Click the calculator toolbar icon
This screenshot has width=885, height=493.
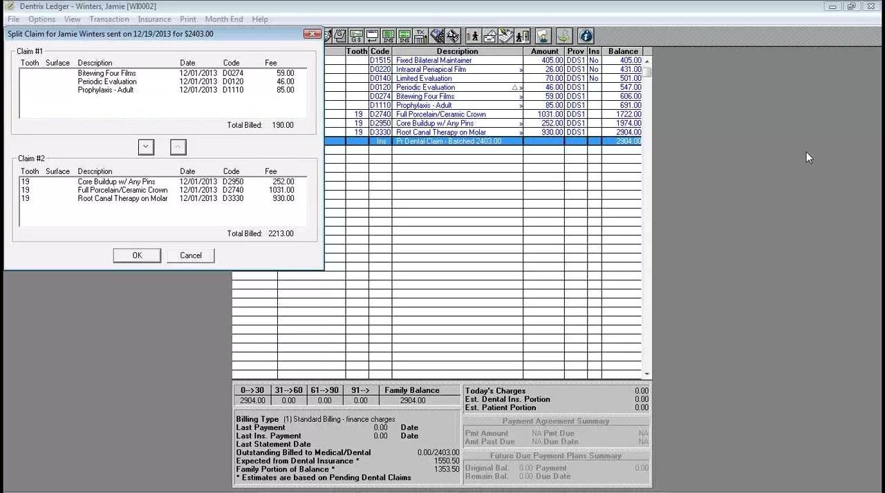(x=437, y=36)
